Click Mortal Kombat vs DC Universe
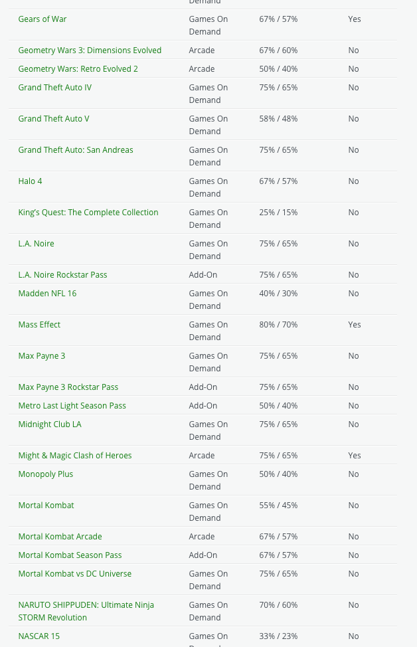417x647 pixels. 75,574
